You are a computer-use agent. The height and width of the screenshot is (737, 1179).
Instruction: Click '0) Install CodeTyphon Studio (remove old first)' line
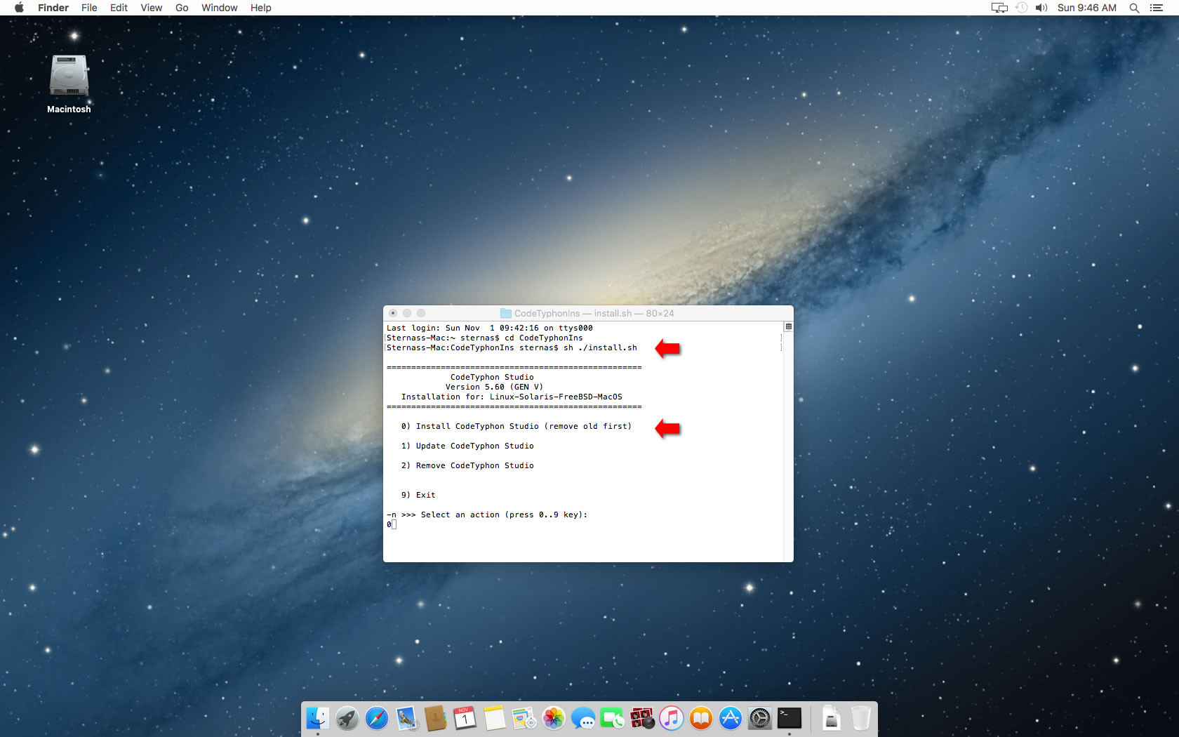click(517, 426)
